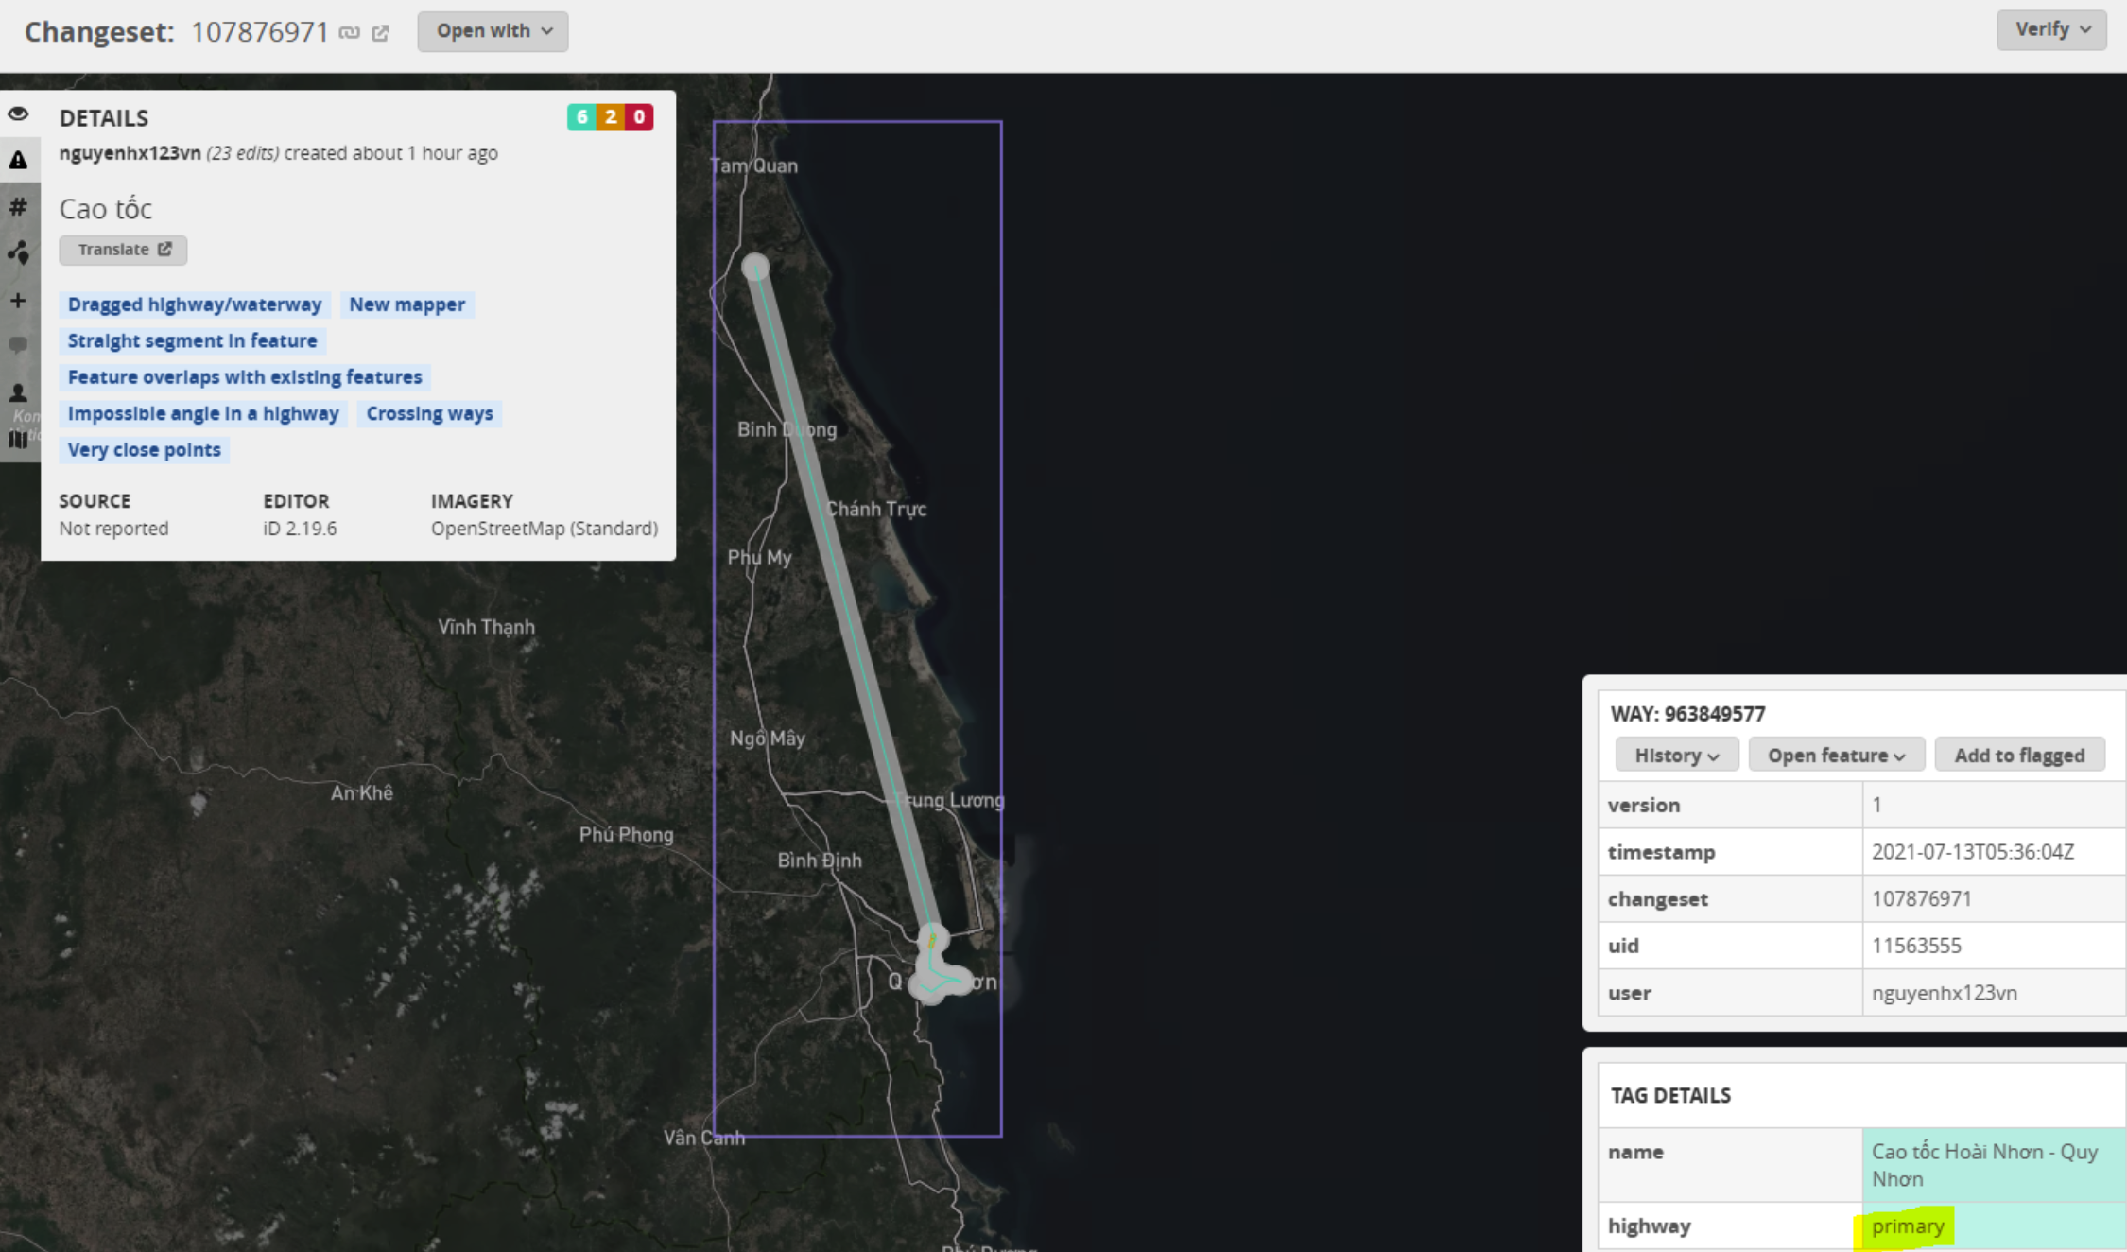
Task: Expand the Open feature dropdown
Action: [1835, 755]
